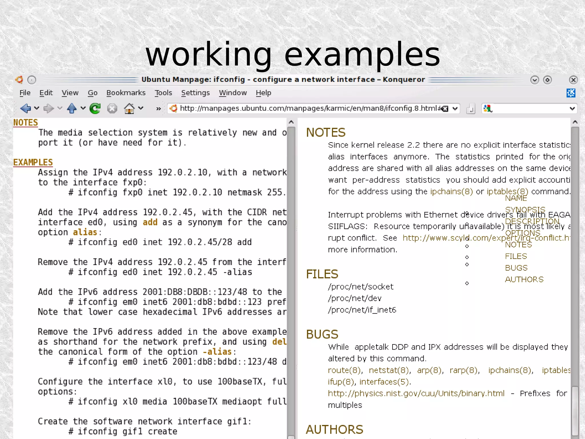This screenshot has height=439, width=585.
Task: Expand the search box dropdown
Action: 572,109
